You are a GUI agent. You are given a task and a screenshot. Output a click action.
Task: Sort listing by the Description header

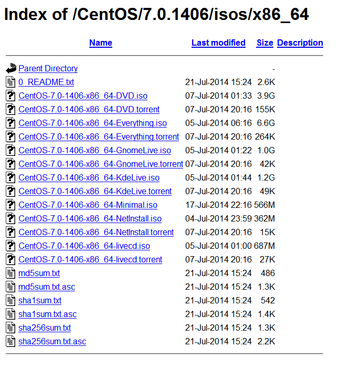(300, 43)
